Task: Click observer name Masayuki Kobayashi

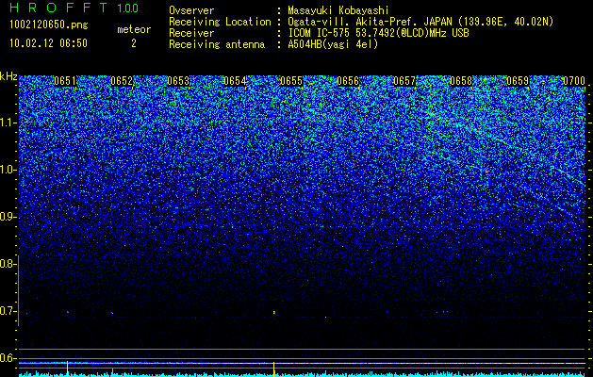Action: pyautogui.click(x=338, y=10)
